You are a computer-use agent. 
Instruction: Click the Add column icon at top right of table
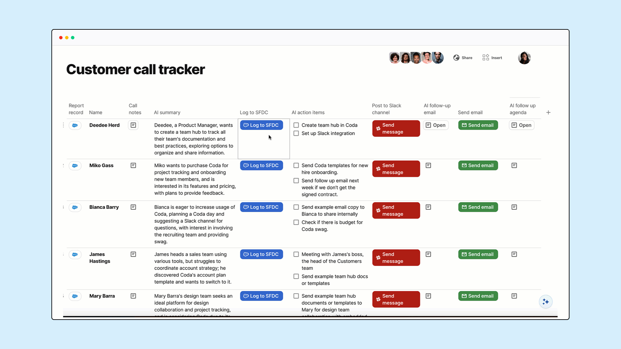click(x=549, y=112)
